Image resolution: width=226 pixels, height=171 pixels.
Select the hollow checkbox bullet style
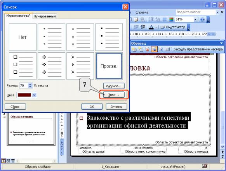pos(23,66)
